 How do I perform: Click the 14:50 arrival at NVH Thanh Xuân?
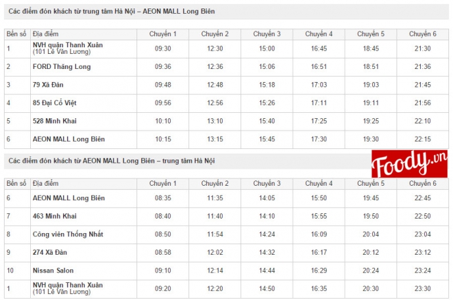tap(267, 288)
